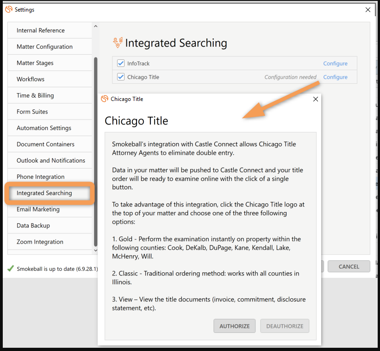This screenshot has height=351, width=380.
Task: Select Time & Billing option
Action: 50,95
